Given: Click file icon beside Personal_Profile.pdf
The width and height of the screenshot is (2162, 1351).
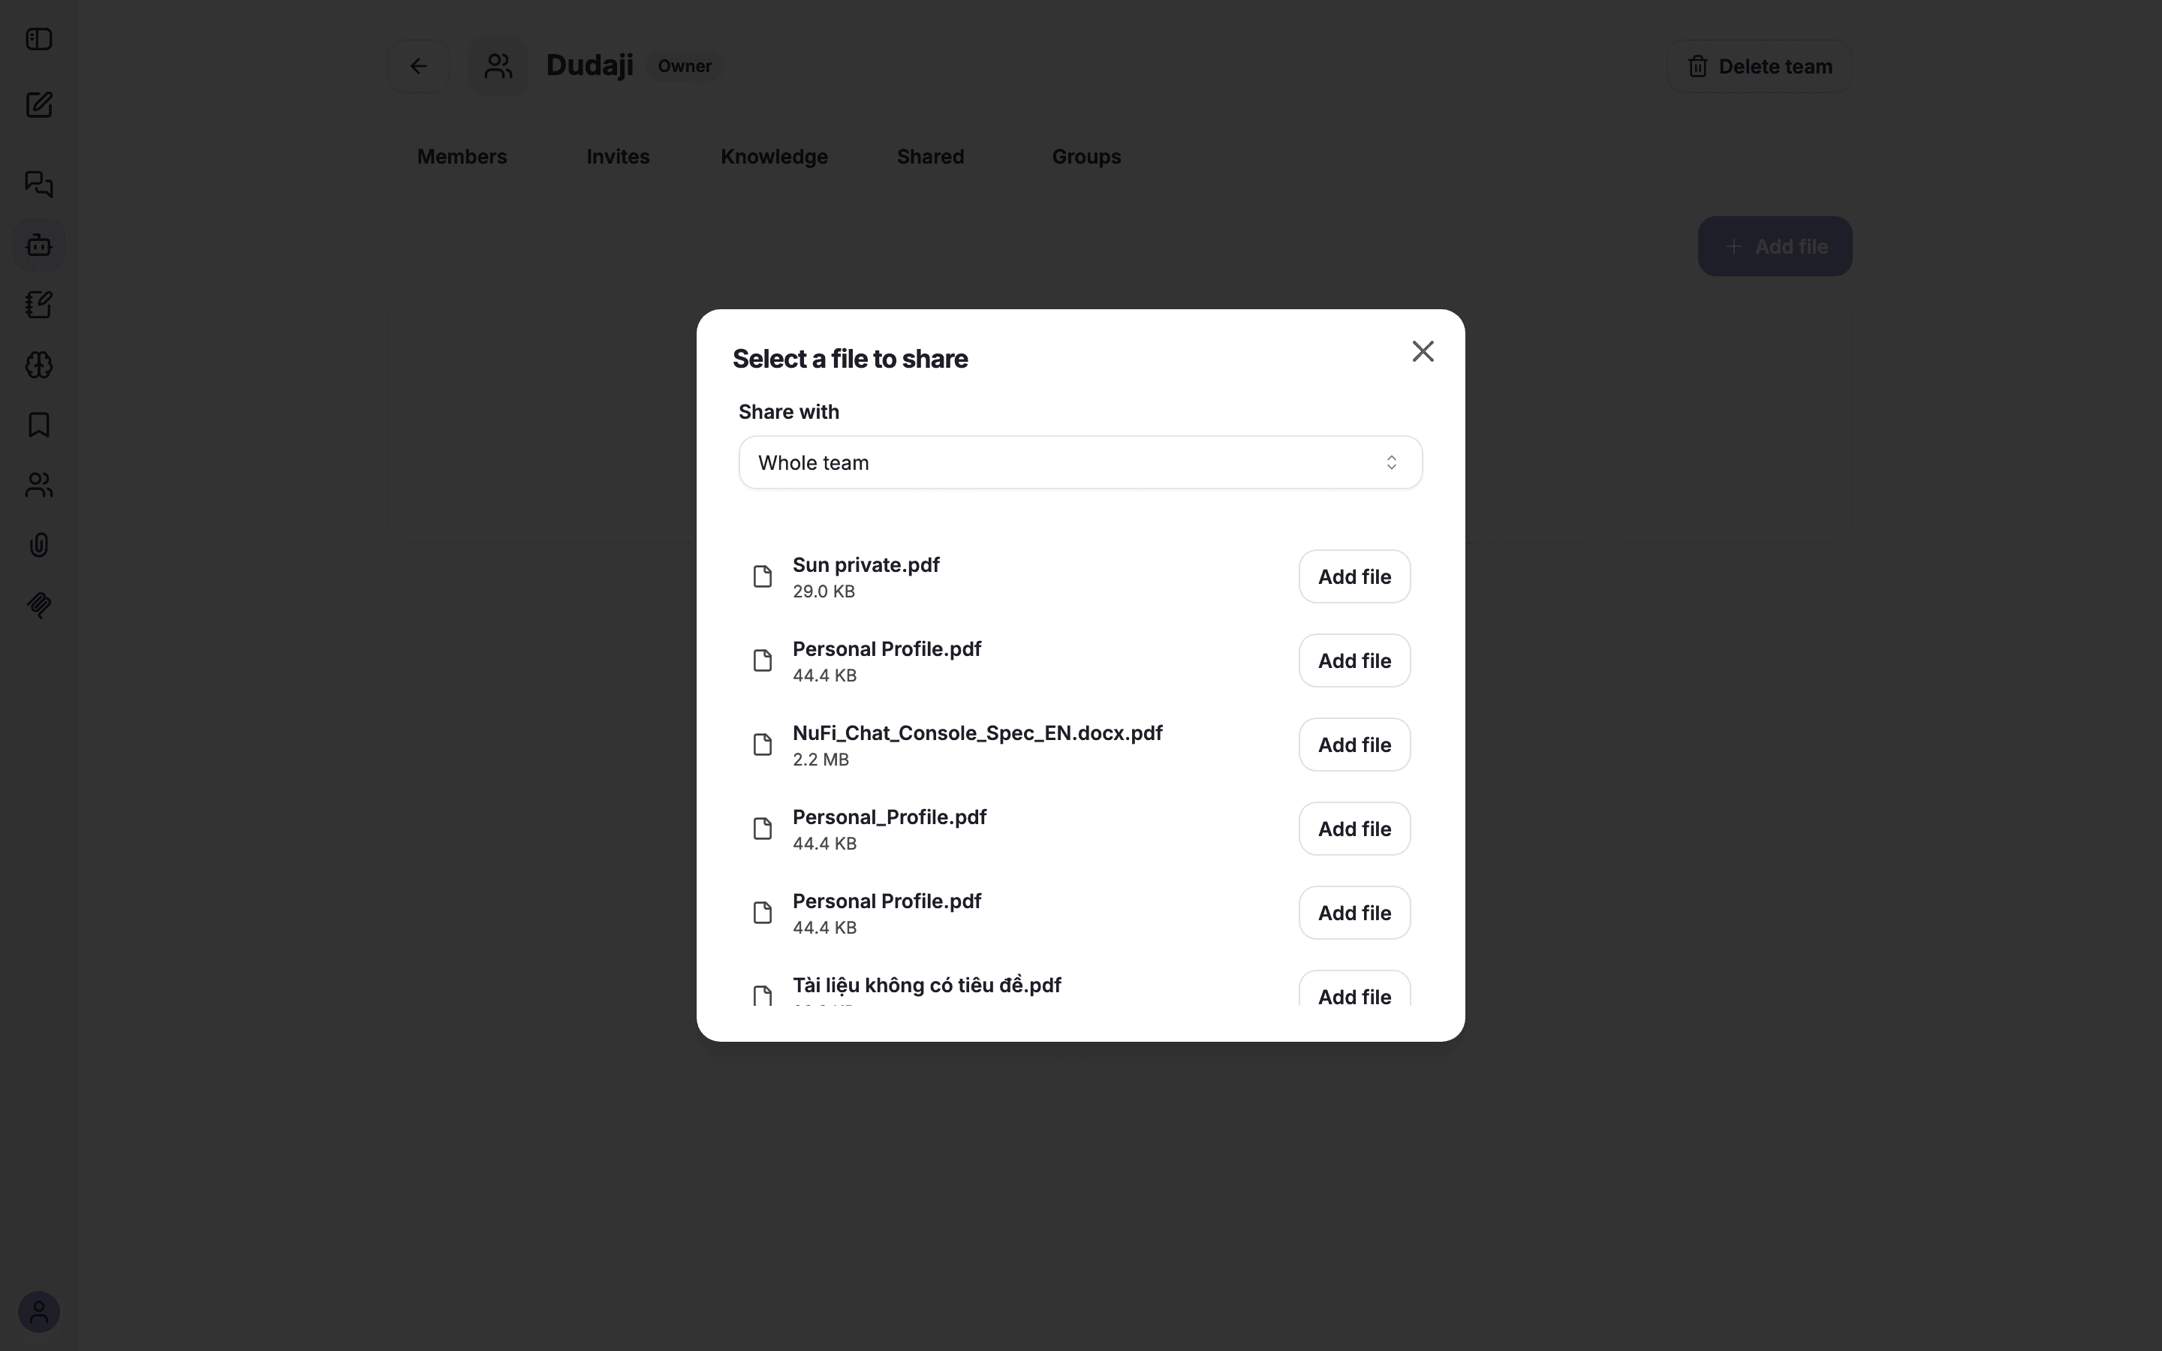Looking at the screenshot, I should (762, 829).
